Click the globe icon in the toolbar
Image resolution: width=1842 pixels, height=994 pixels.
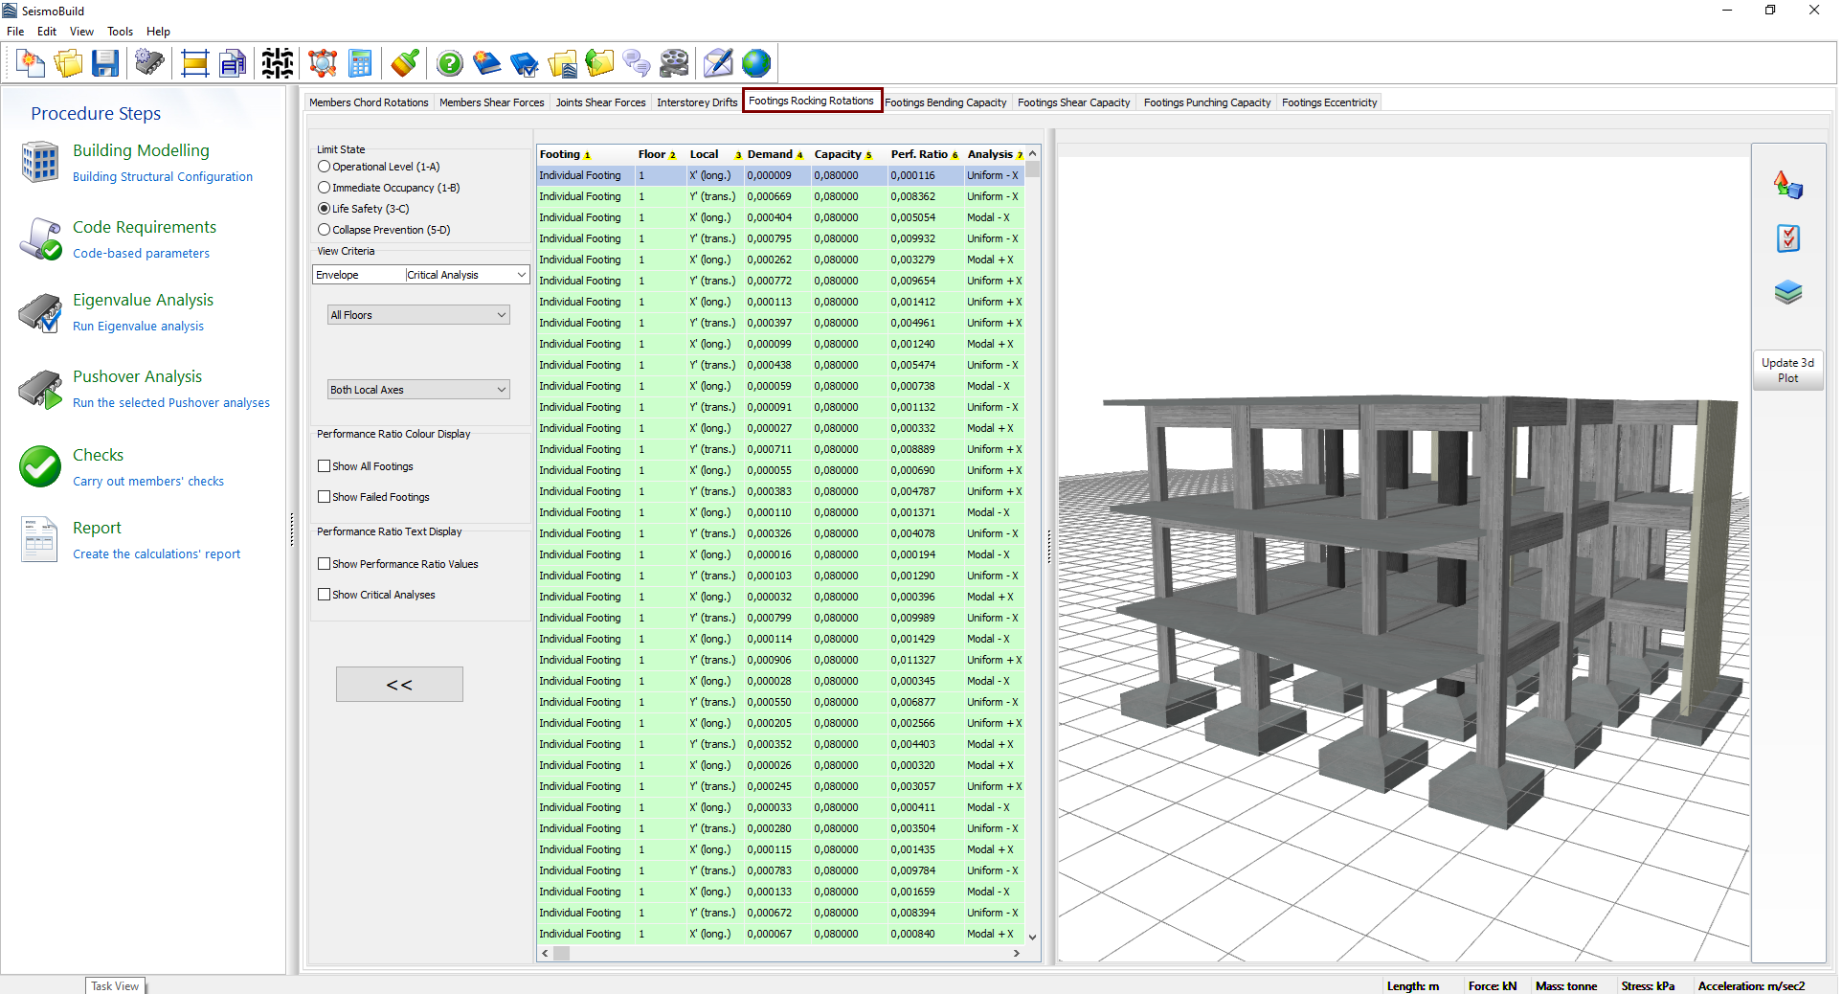click(x=756, y=64)
